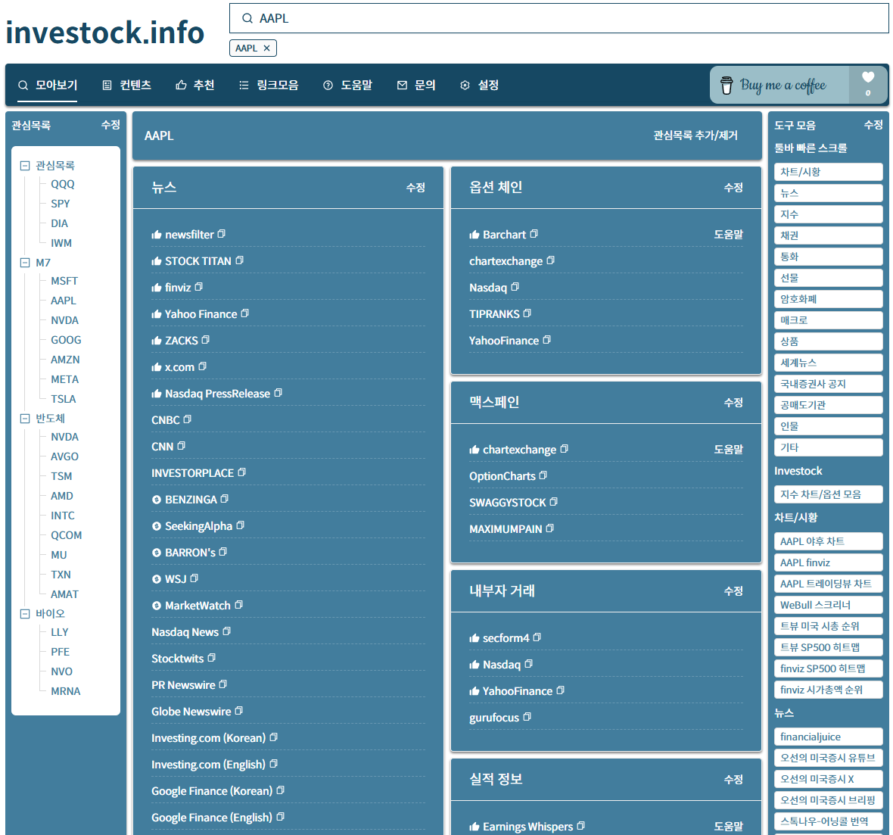Open the 컨텐츠 menu tab
Screen dimensions: 893x835
[x=127, y=86]
